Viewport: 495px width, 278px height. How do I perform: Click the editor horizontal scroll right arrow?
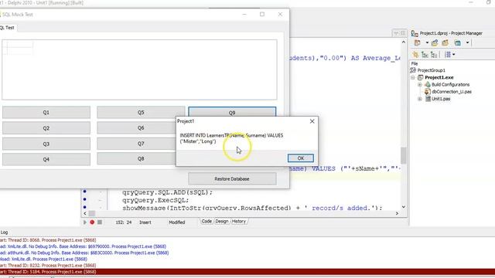pos(397,213)
